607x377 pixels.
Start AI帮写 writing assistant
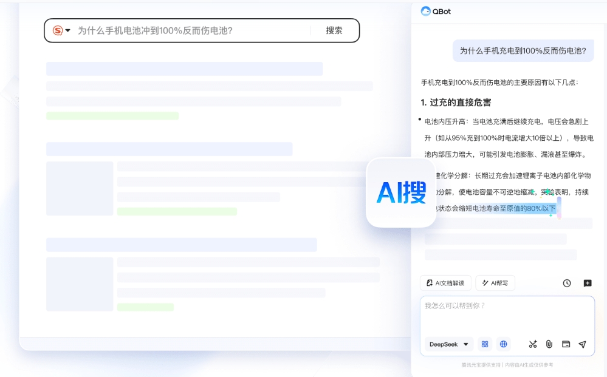tap(495, 283)
